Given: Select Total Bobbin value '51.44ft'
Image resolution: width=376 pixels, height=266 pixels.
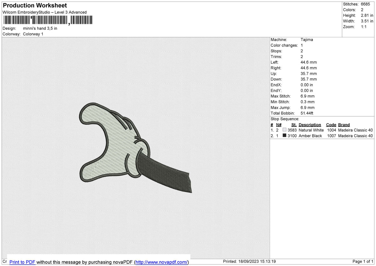Looking at the screenshot, I should (x=307, y=113).
